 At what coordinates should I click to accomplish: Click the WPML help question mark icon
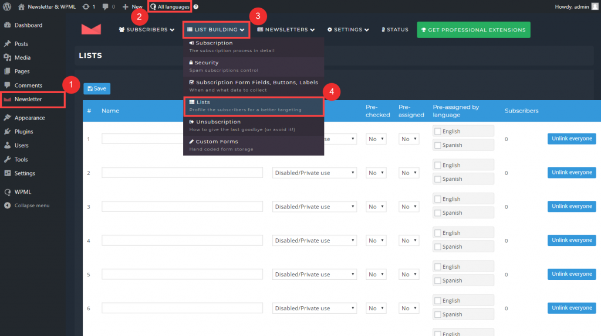point(196,6)
